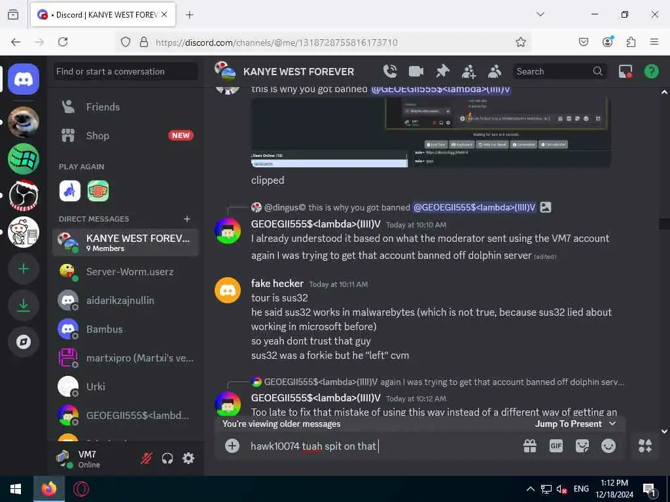Bookmark this page with star
This screenshot has height=502, width=670.
click(520, 42)
